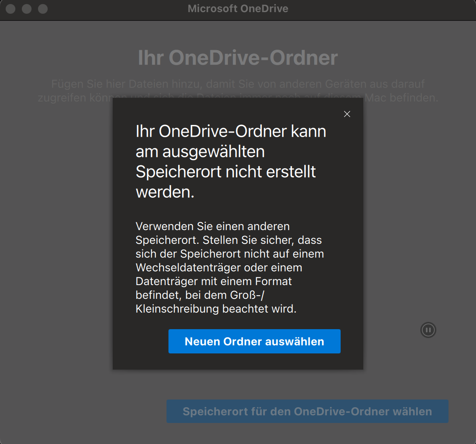This screenshot has height=444, width=476.
Task: Click the yellow minimize window button
Action: click(27, 9)
